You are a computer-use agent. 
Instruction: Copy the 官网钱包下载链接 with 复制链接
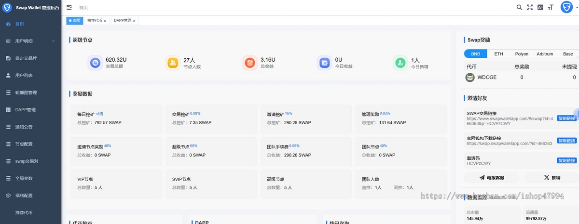click(567, 141)
